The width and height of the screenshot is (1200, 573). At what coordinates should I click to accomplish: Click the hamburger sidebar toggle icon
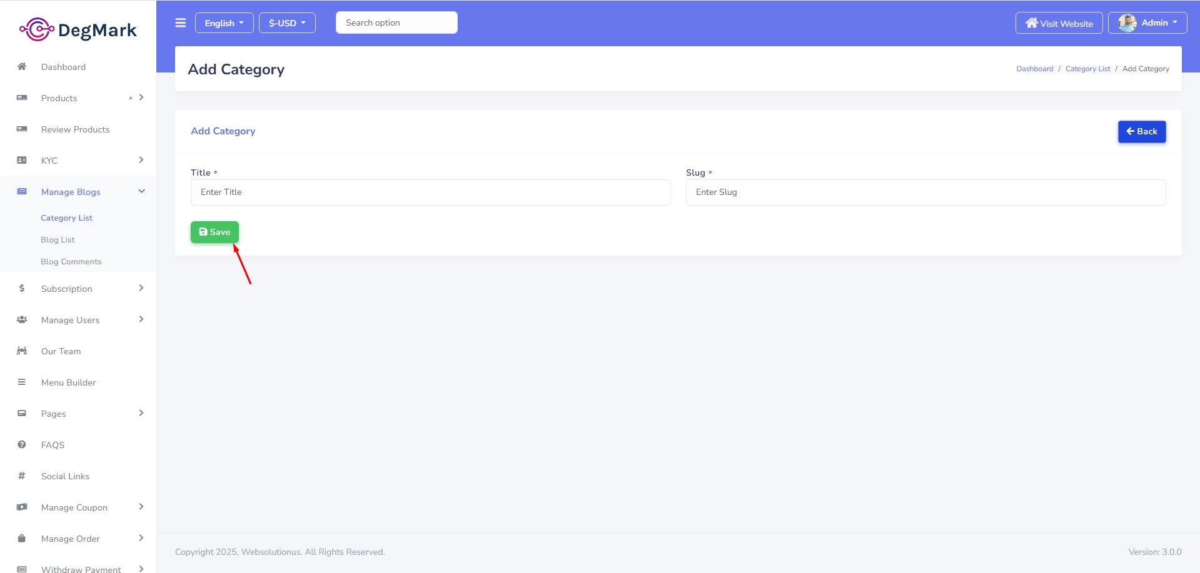[181, 23]
